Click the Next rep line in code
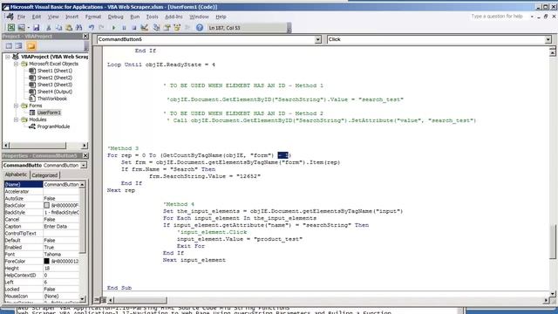 [x=121, y=190]
